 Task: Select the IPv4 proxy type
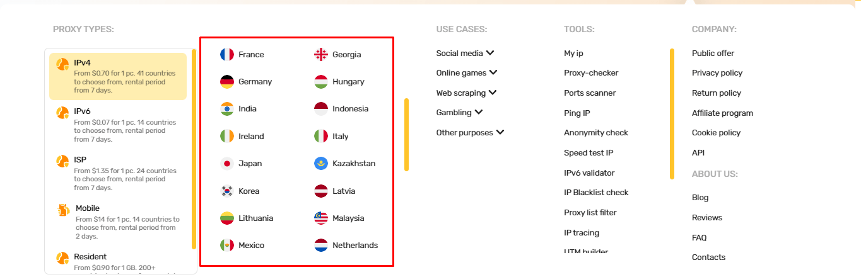118,76
